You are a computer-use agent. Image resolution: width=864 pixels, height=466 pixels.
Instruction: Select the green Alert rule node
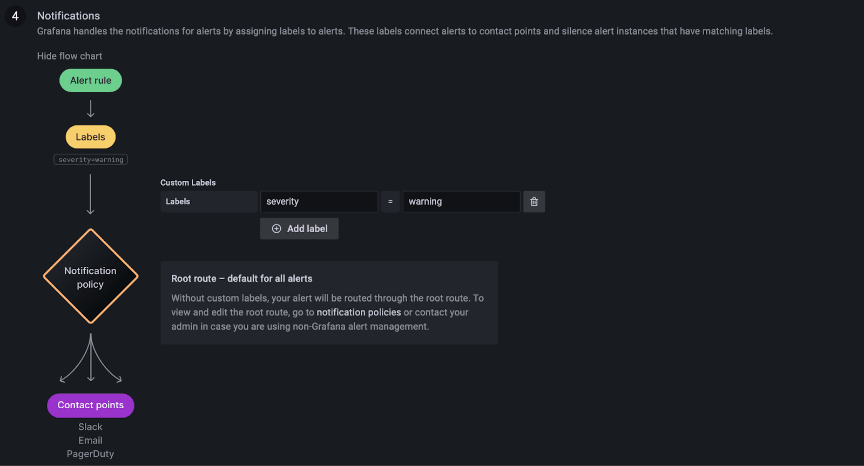[x=91, y=80]
